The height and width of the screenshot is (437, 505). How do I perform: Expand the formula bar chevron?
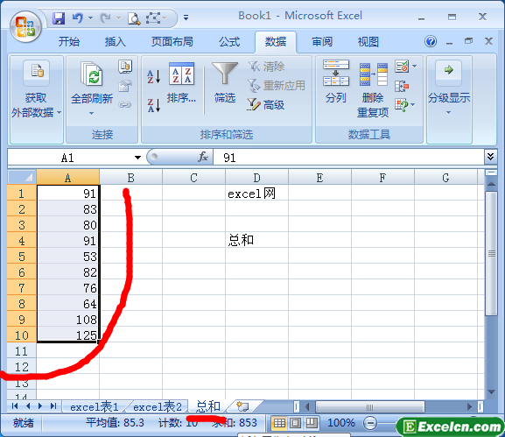click(x=490, y=157)
